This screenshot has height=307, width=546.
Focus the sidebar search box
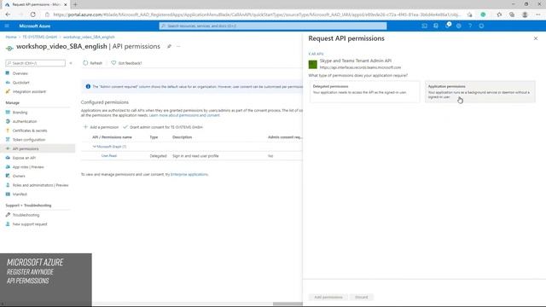tap(36, 63)
